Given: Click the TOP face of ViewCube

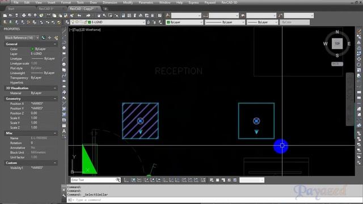Looking at the screenshot, I should pyautogui.click(x=337, y=44).
